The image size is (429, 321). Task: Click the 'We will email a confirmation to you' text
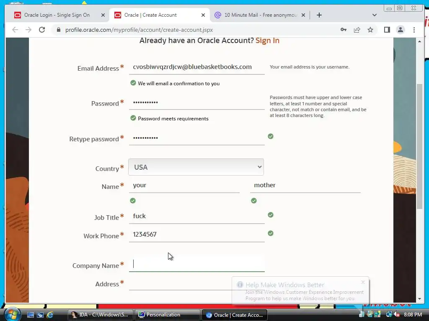(x=178, y=84)
